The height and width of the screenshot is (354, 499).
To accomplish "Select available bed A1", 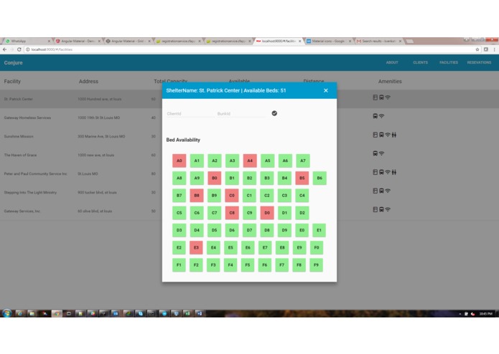I will point(197,161).
